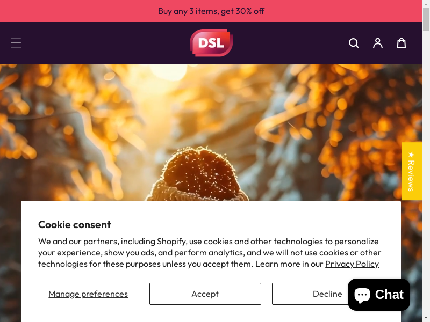This screenshot has width=430, height=322.
Task: Click the 30% off promo banner
Action: pyautogui.click(x=211, y=11)
